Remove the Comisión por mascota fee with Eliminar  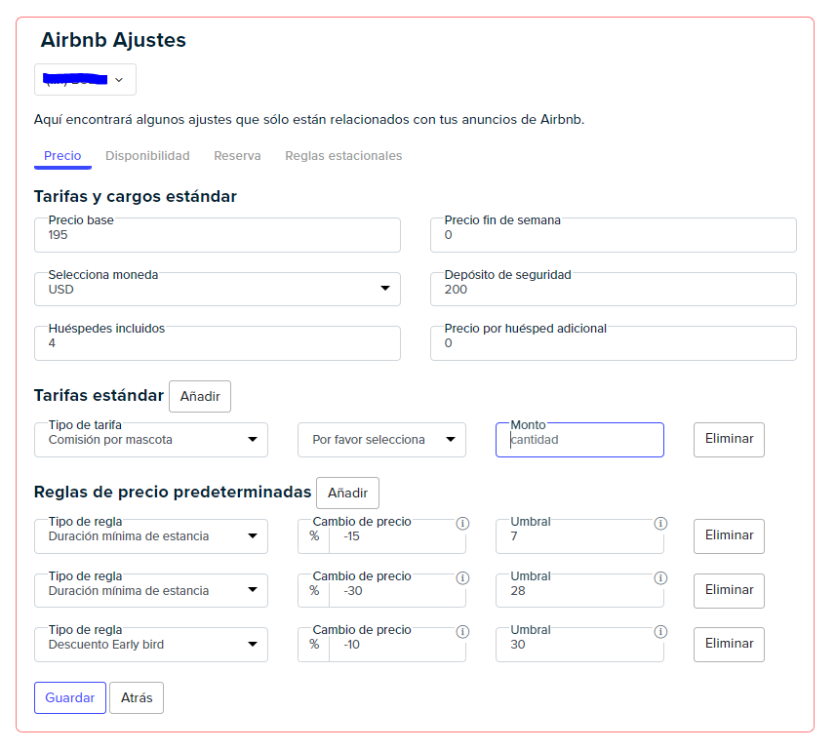[729, 440]
